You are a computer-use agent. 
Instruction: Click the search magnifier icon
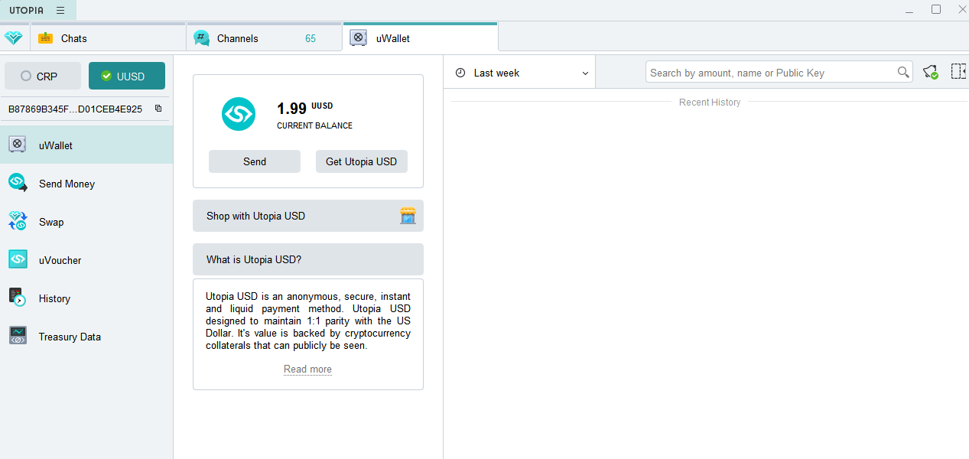(903, 73)
